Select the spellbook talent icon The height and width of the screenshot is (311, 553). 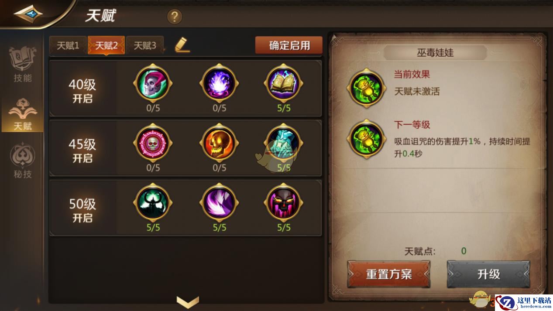pyautogui.click(x=284, y=83)
